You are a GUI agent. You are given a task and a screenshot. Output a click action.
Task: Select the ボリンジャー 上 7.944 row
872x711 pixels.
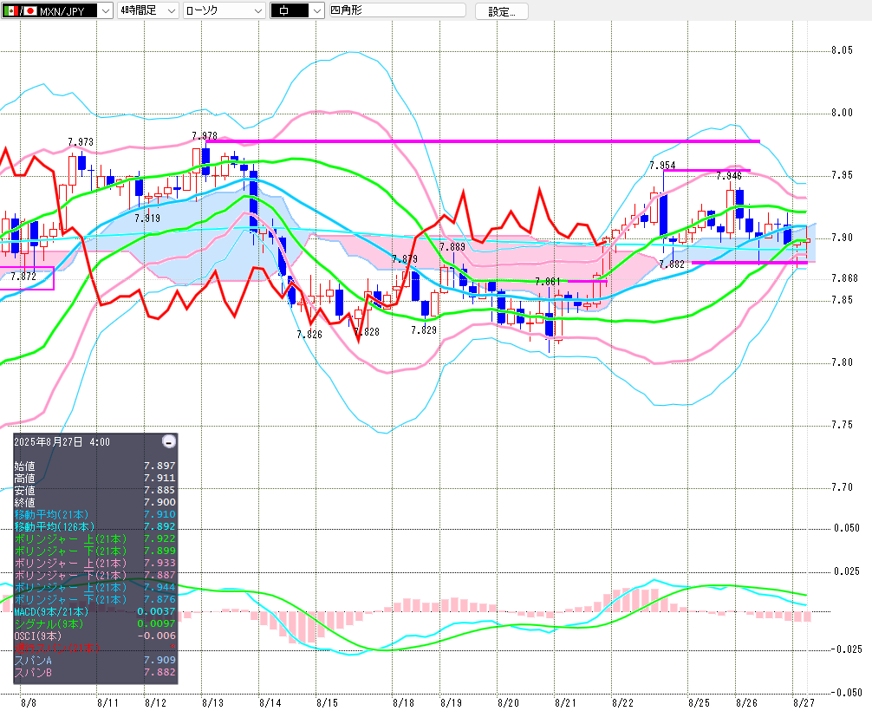coord(94,588)
